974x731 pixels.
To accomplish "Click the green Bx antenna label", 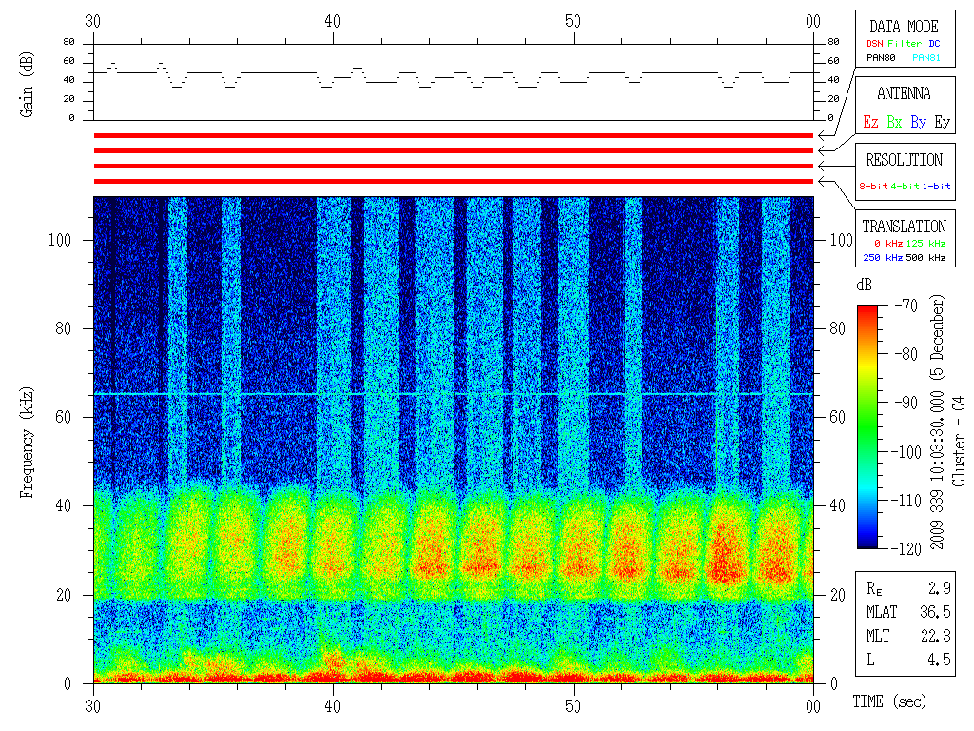I will point(894,122).
